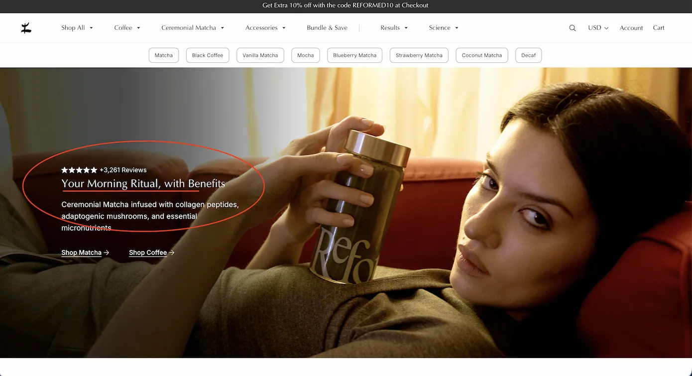Select the Vanilla Matcha chip
This screenshot has width=692, height=376.
260,55
